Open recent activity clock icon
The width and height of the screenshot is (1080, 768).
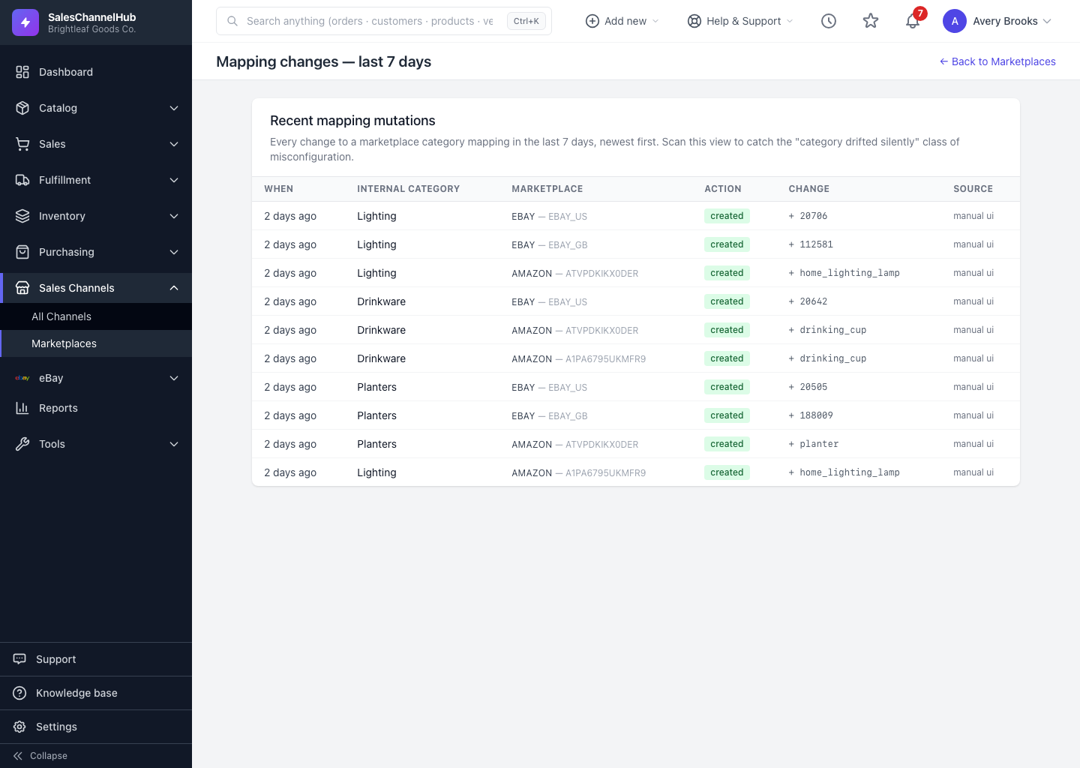click(829, 21)
